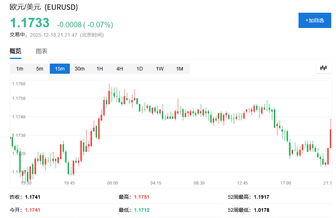Click the candlestick chart type icon
Viewport: 336px width, 218px height.
coord(323,68)
